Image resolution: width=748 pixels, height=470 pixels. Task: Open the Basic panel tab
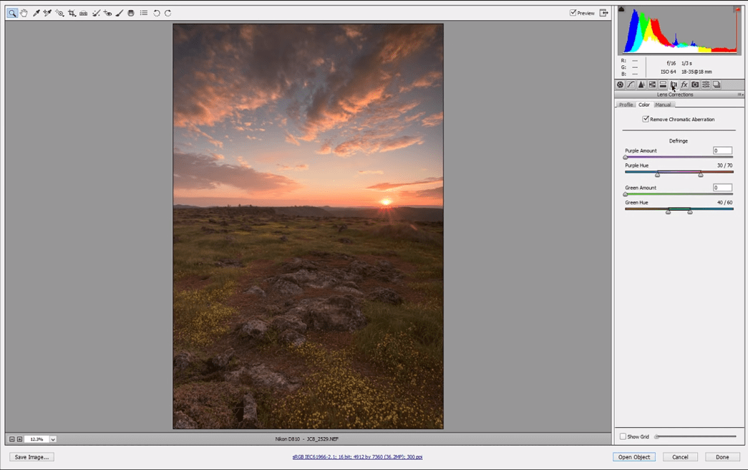tap(620, 85)
